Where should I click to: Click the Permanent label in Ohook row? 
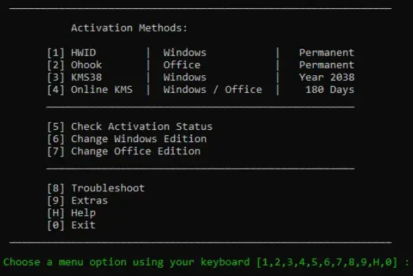tap(327, 65)
